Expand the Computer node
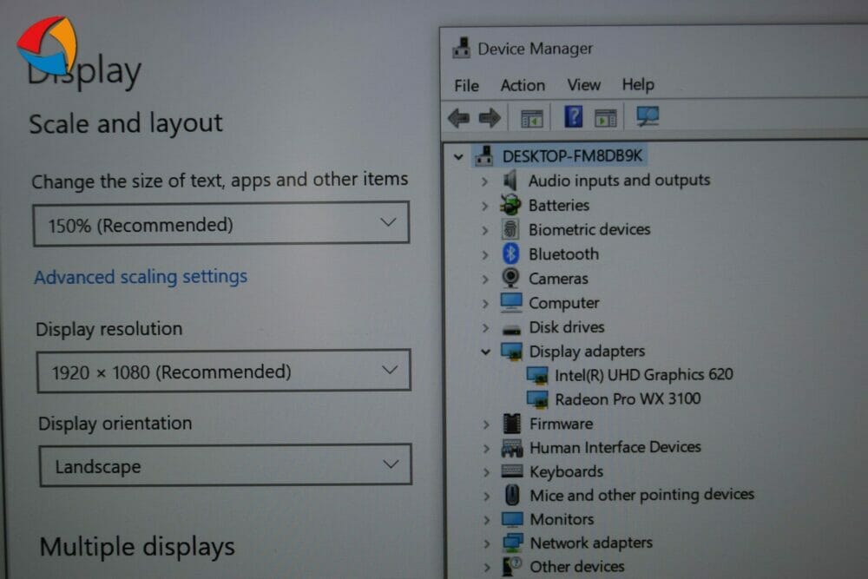Viewport: 868px width, 579px height. point(485,303)
